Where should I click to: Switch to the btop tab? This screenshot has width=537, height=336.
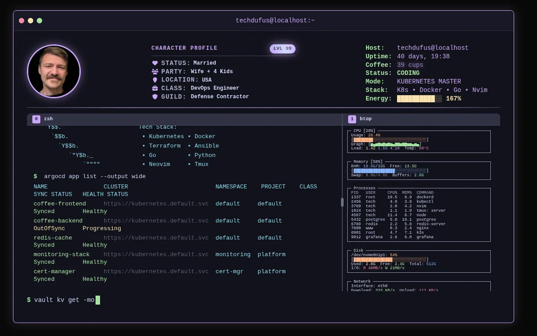(365, 119)
